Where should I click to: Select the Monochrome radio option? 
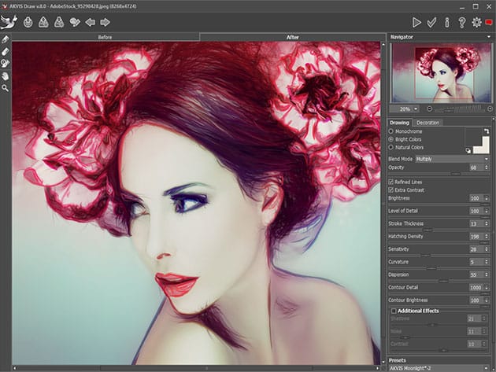392,131
